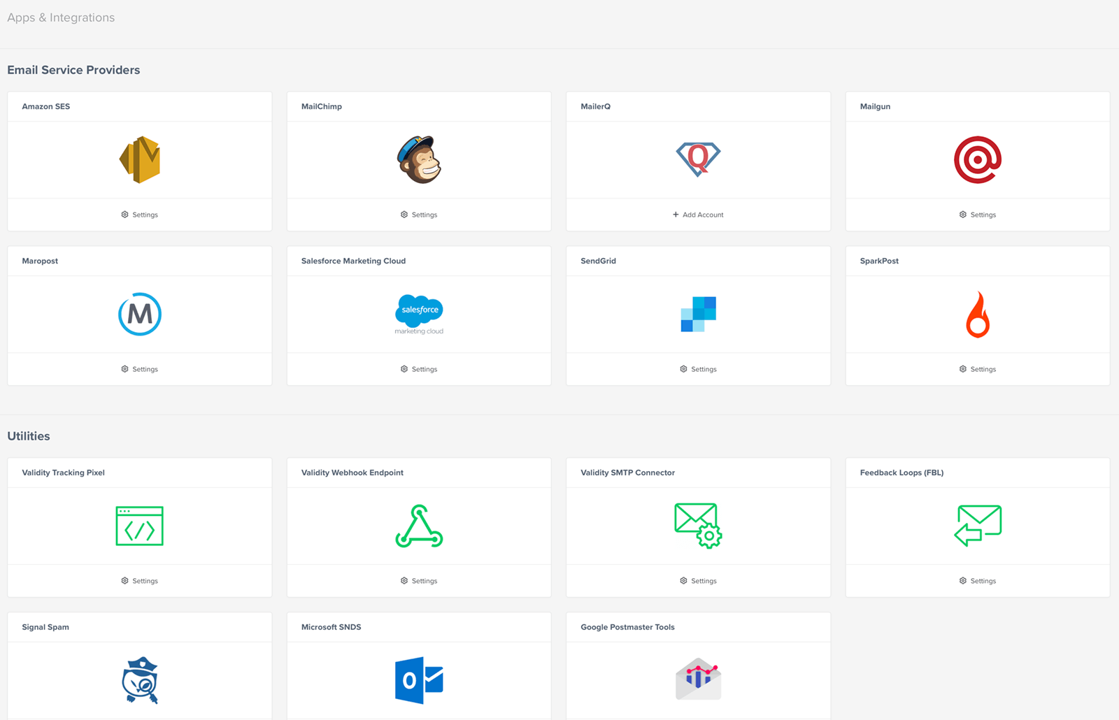The width and height of the screenshot is (1119, 720).
Task: Click the Maropost card title
Action: (40, 261)
